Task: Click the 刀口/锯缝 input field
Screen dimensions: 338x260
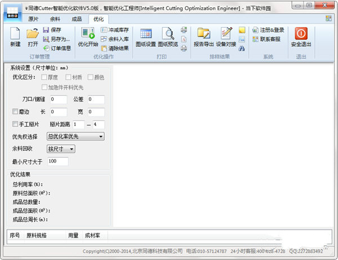Action: tap(59, 99)
